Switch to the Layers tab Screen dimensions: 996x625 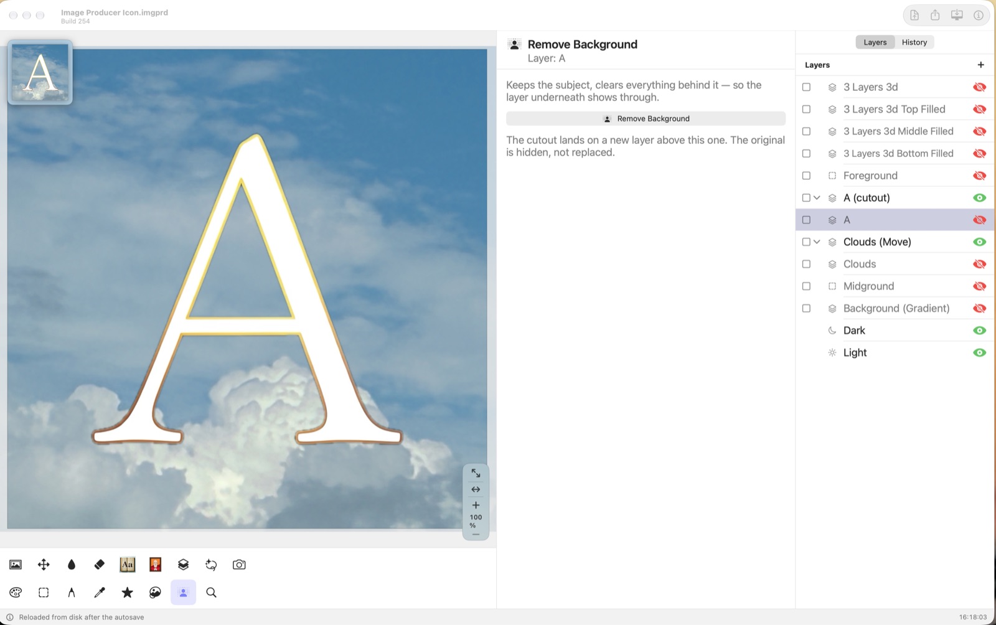(x=875, y=42)
